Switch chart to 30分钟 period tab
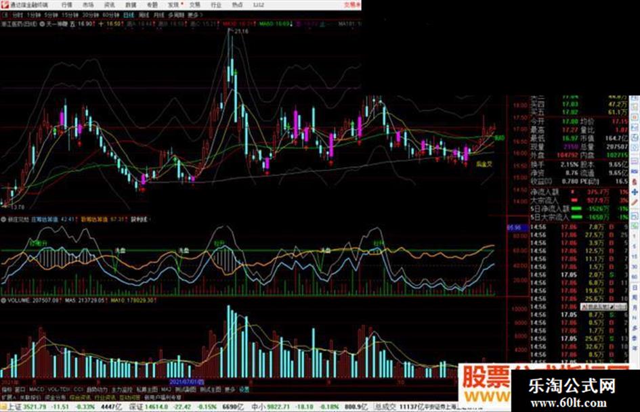 coord(91,15)
